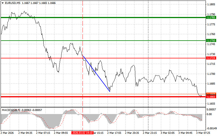Click the MACD(12,26,9) indicator label

pyautogui.click(x=11, y=110)
